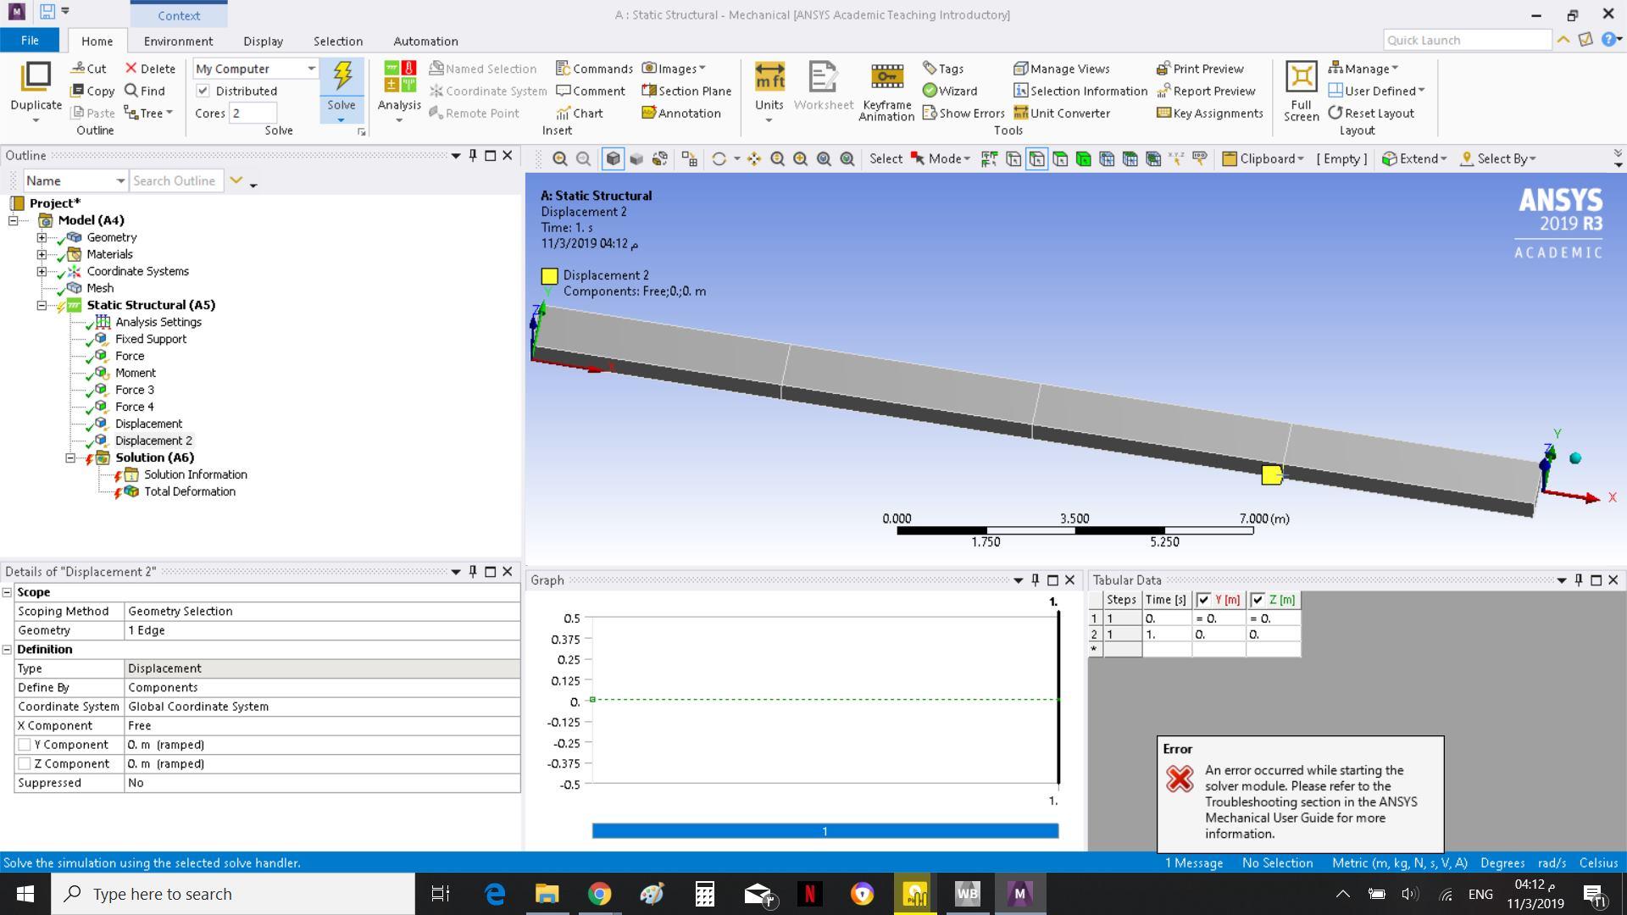Expand Coordinate Systems tree node
This screenshot has height=915, width=1627.
click(42, 271)
